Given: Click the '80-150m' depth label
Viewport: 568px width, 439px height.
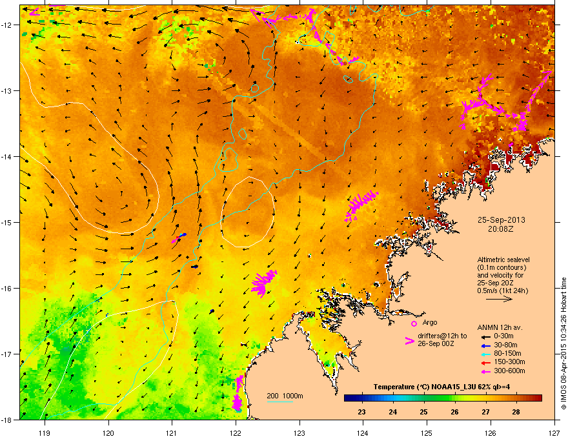Looking at the screenshot, I should (x=507, y=354).
